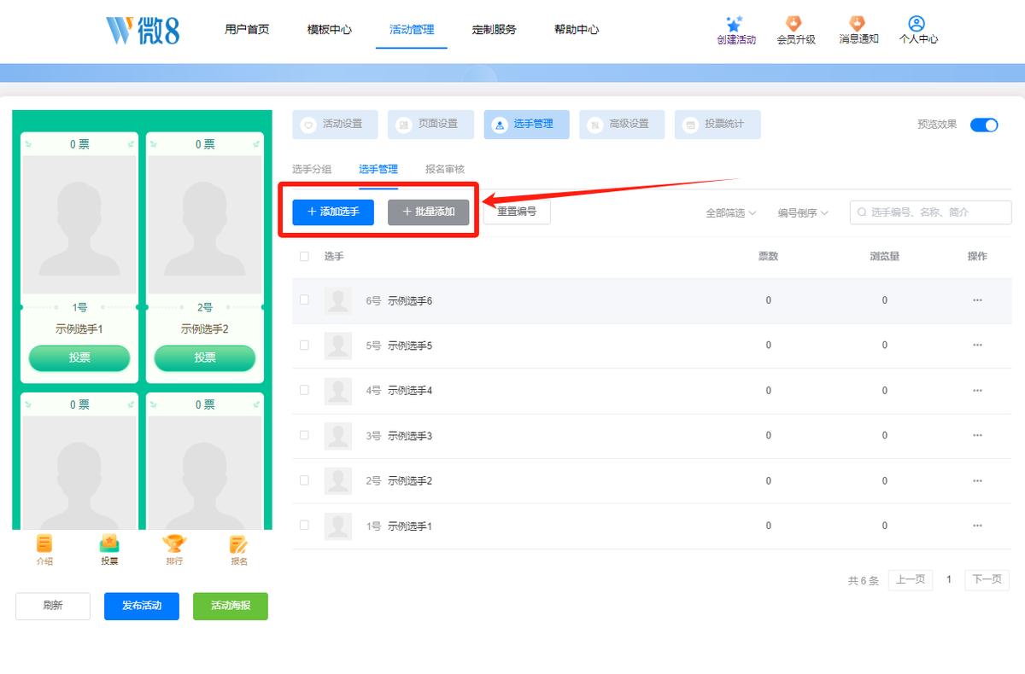
Task: Click avatar thumbnail of 示例选手6
Action: [x=338, y=300]
